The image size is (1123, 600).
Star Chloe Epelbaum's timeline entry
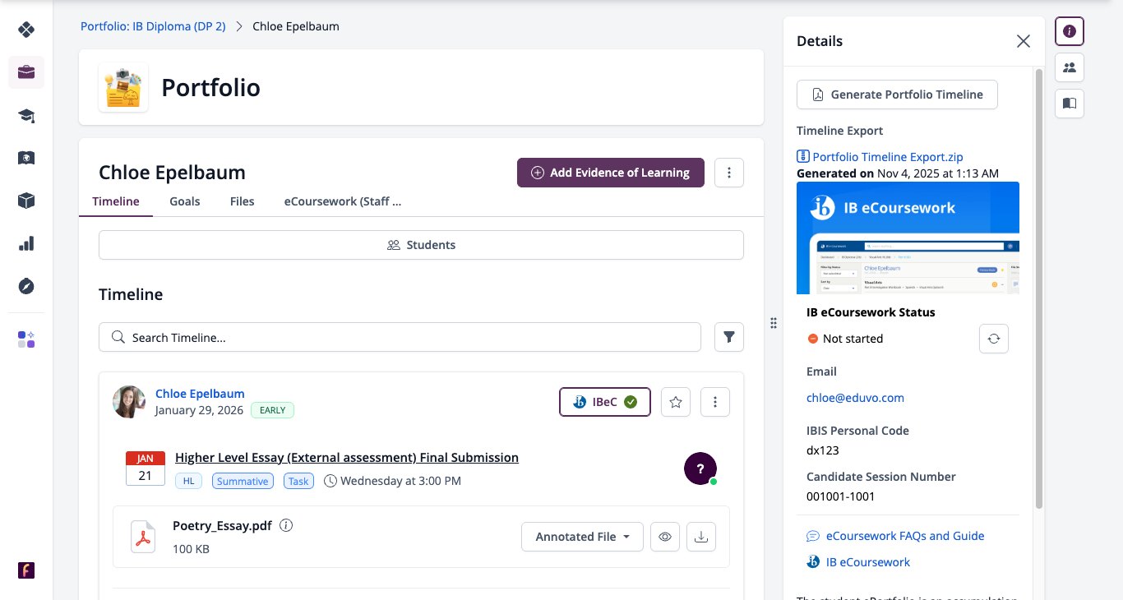pos(676,402)
